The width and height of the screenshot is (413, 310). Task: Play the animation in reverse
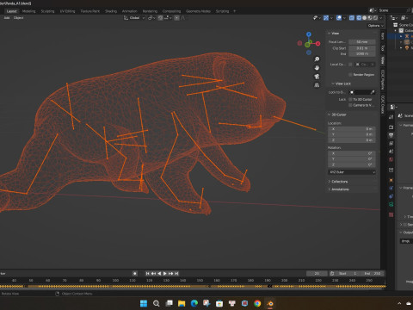[x=159, y=274]
